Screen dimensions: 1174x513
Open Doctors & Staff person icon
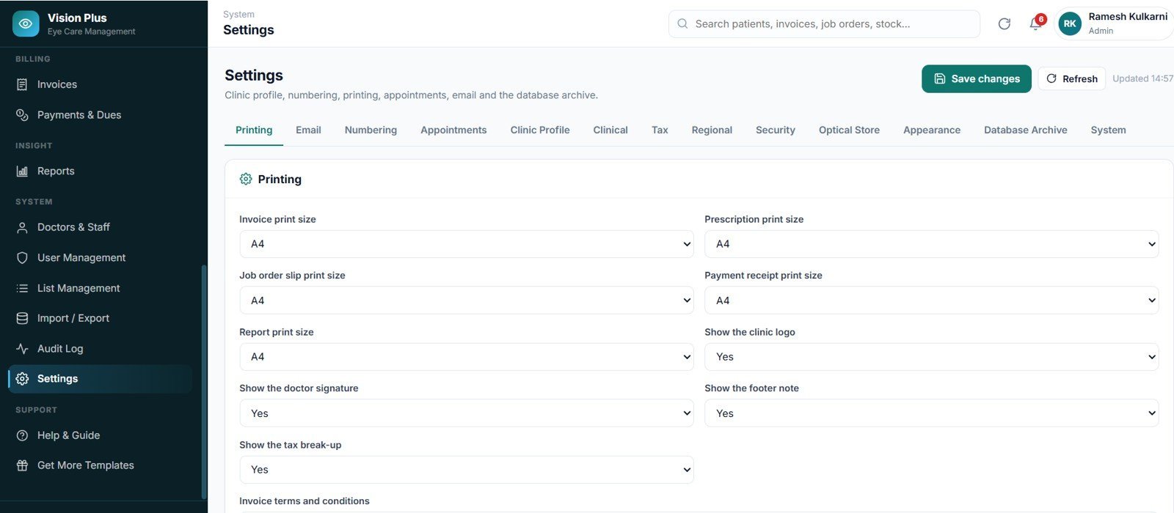click(x=22, y=228)
